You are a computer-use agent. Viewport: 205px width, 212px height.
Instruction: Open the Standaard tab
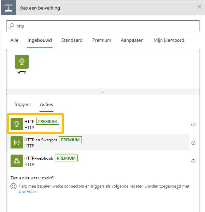72,40
